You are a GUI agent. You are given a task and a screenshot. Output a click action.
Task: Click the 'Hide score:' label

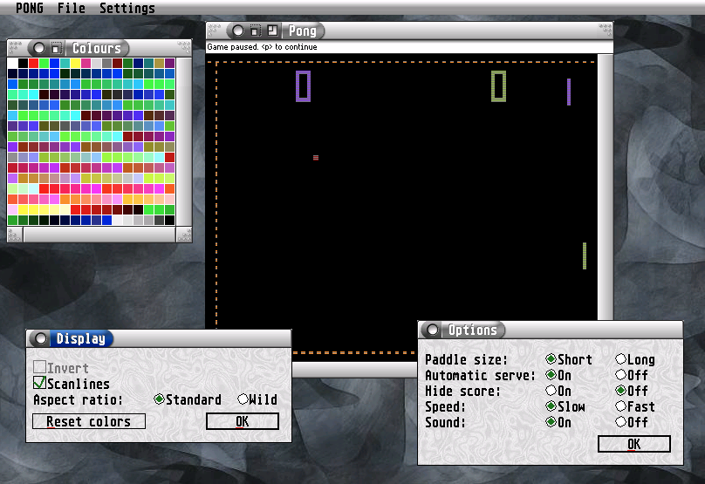(462, 391)
